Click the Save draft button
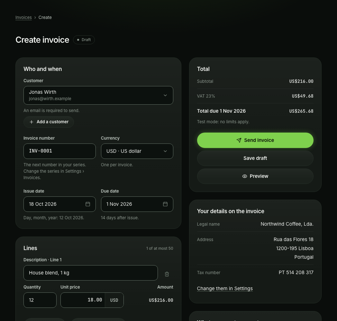Viewport: 337px width, 321px height. coord(255,158)
